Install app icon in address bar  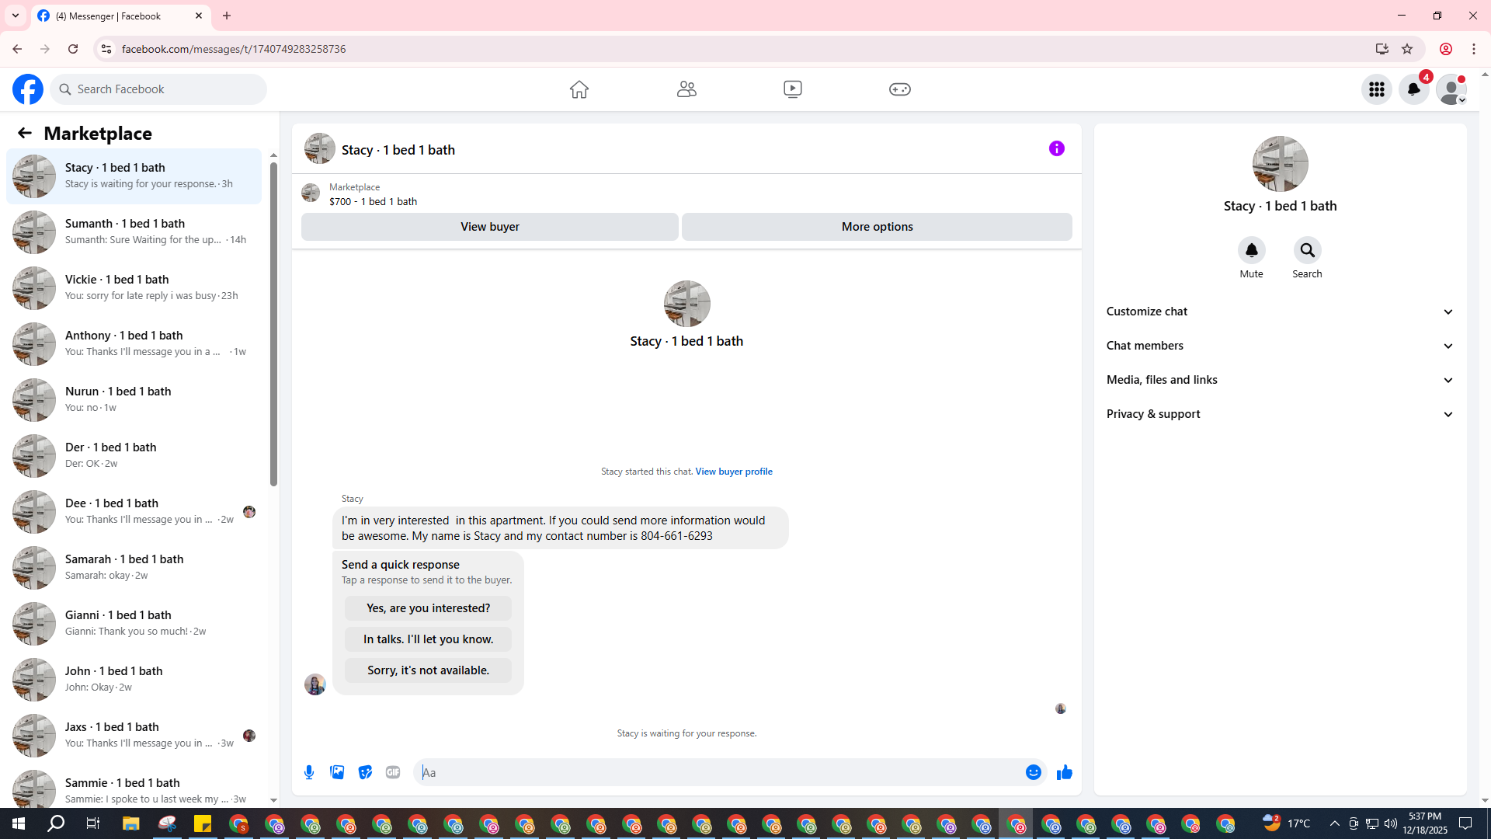pyautogui.click(x=1382, y=49)
